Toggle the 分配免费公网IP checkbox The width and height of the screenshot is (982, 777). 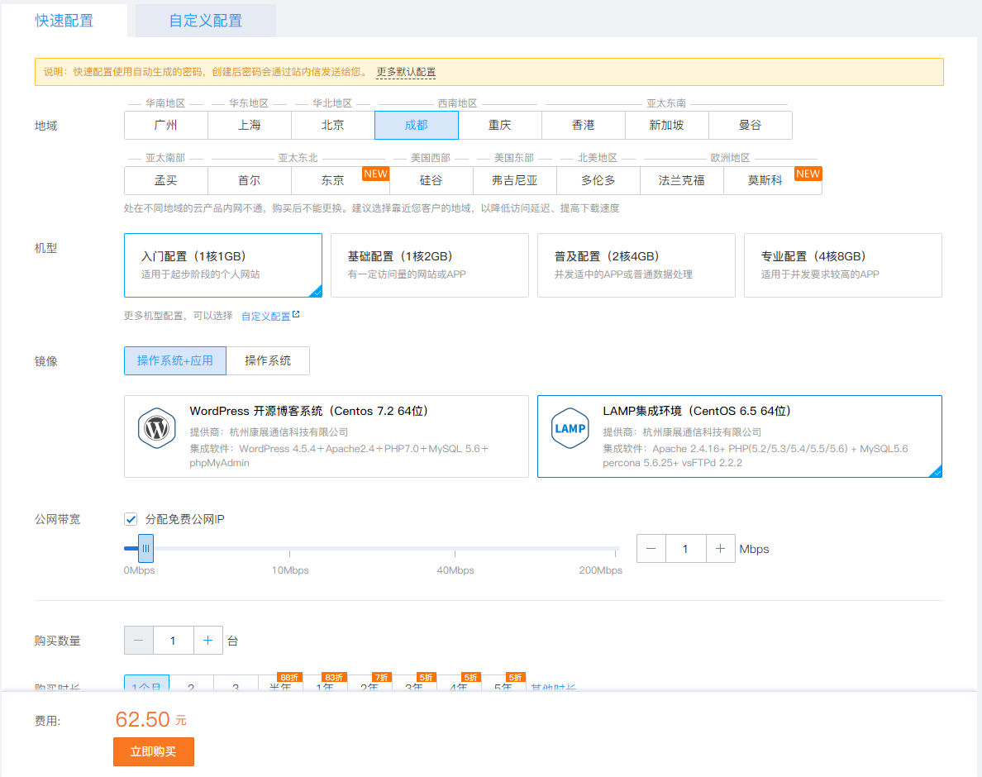(131, 519)
